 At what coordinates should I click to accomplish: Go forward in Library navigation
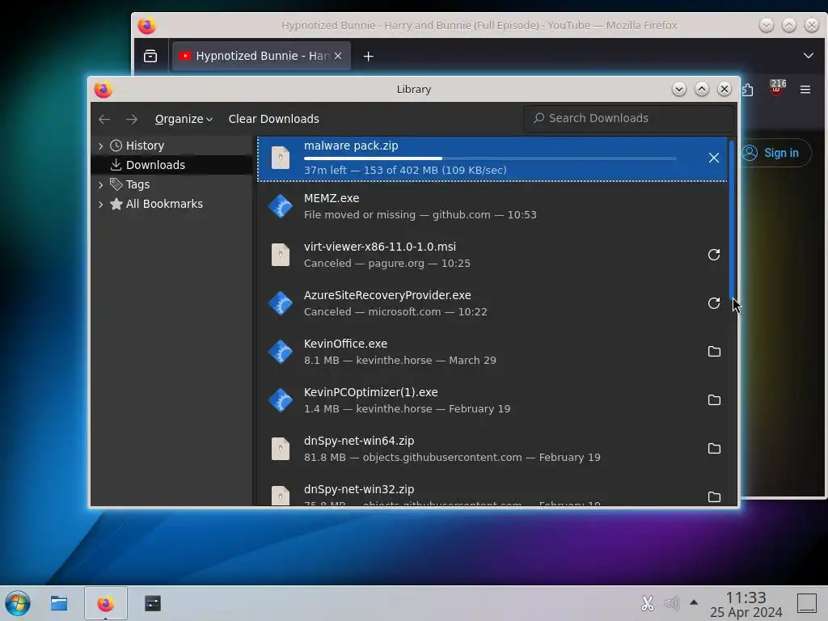tap(132, 120)
